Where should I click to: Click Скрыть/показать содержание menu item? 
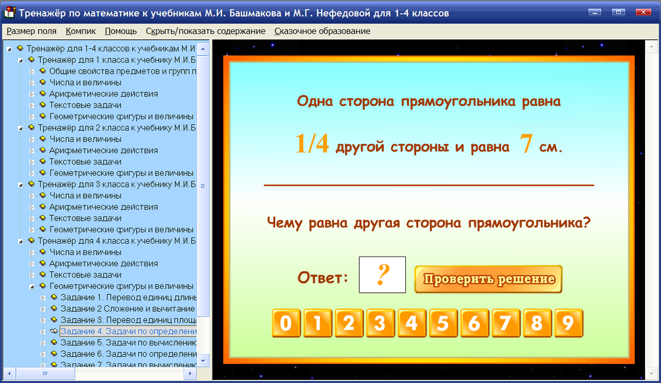[206, 31]
